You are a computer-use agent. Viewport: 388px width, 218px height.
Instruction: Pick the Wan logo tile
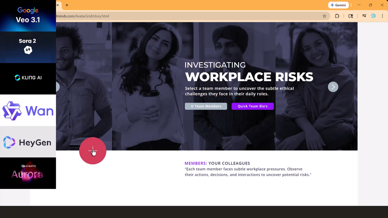pyautogui.click(x=28, y=110)
